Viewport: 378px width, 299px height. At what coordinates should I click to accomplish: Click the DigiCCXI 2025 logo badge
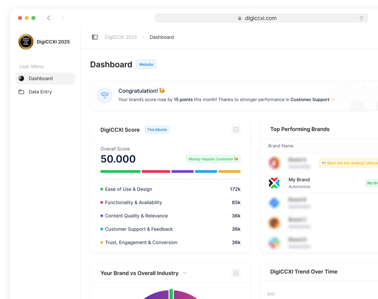[26, 42]
